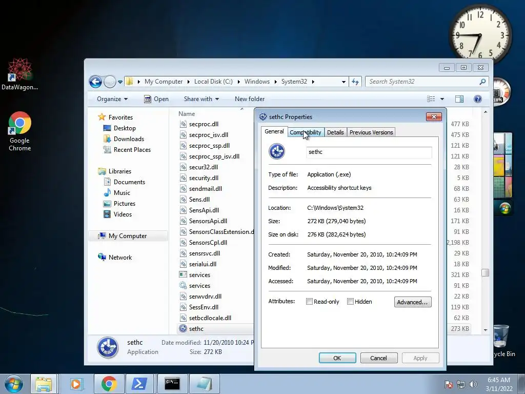Select the General tab
This screenshot has width=525, height=394.
pos(274,132)
